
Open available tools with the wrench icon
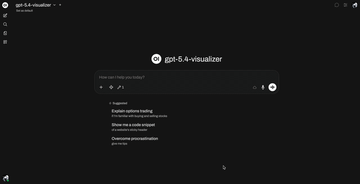tap(121, 87)
